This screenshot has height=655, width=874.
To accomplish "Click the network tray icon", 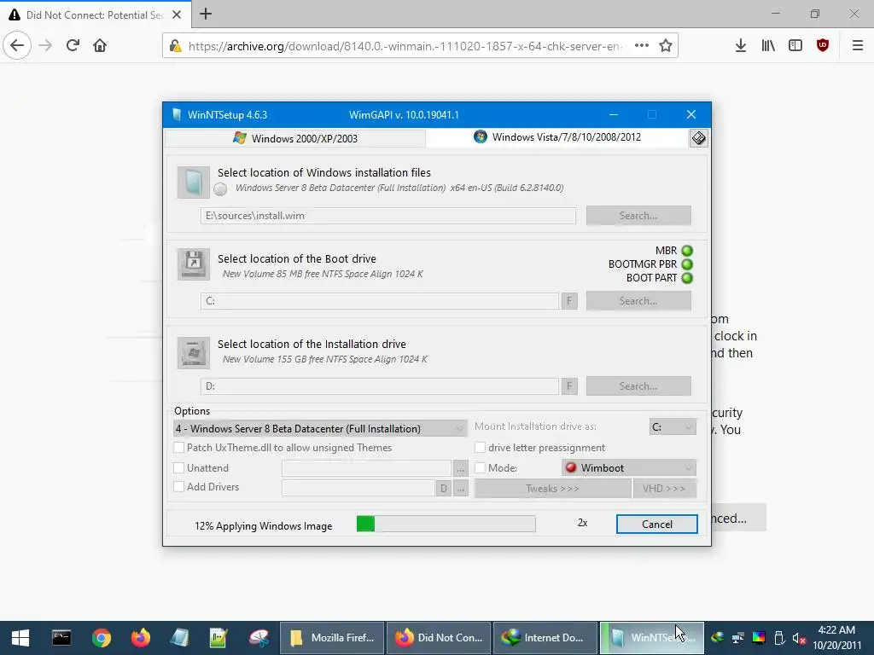I will point(738,638).
